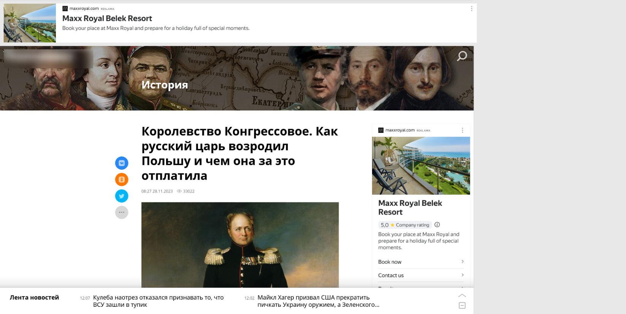626x314 pixels.
Task: Minimize the news feed bar
Action: click(462, 305)
